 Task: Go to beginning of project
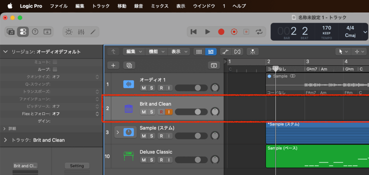point(194,32)
